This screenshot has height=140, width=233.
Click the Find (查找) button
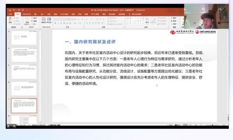tap(173, 18)
